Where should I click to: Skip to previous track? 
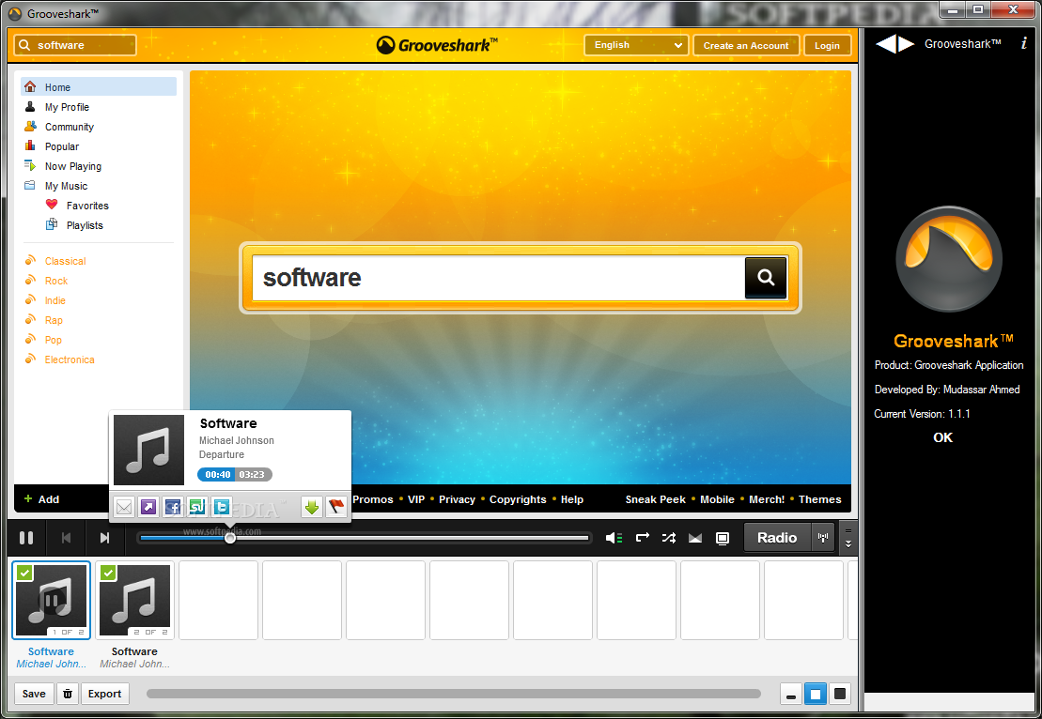click(x=66, y=538)
